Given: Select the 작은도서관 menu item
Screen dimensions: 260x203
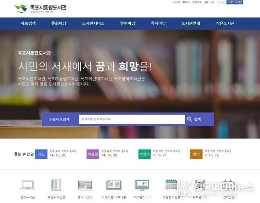Looking at the screenshot, I should 225,23.
